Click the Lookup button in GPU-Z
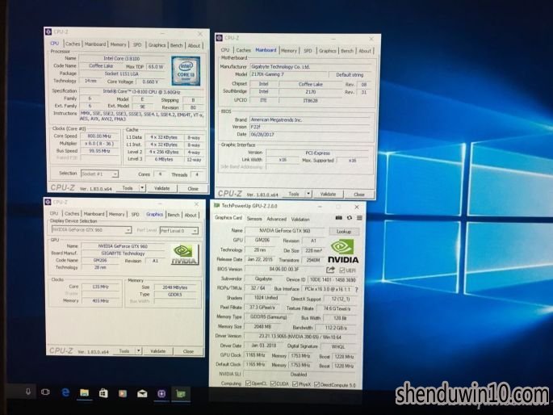 [344, 231]
